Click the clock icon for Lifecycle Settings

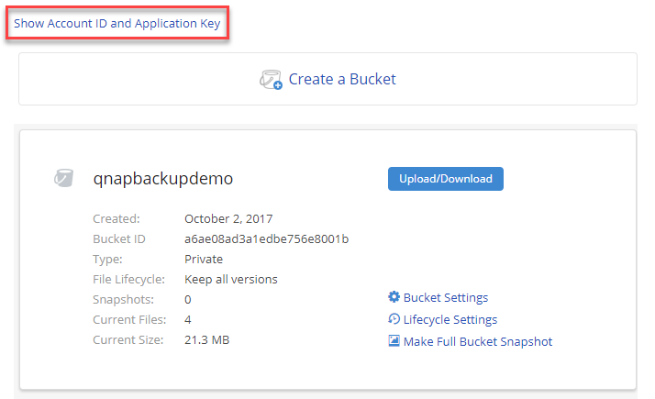pyautogui.click(x=394, y=319)
